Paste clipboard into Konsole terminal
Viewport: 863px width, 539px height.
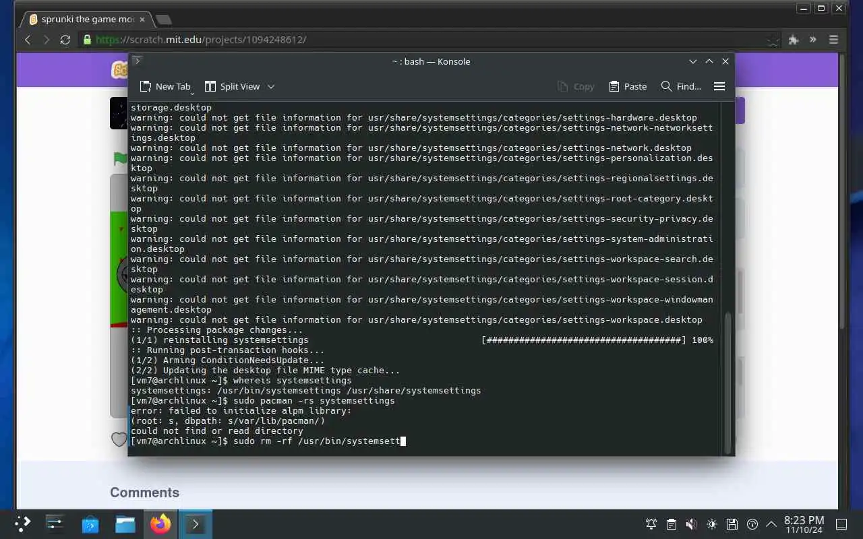pos(628,86)
